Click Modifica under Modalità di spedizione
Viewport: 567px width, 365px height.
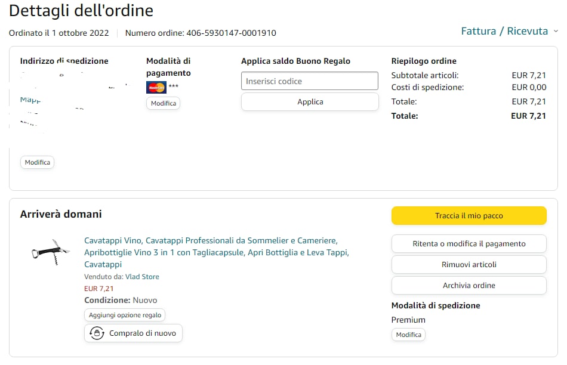408,335
